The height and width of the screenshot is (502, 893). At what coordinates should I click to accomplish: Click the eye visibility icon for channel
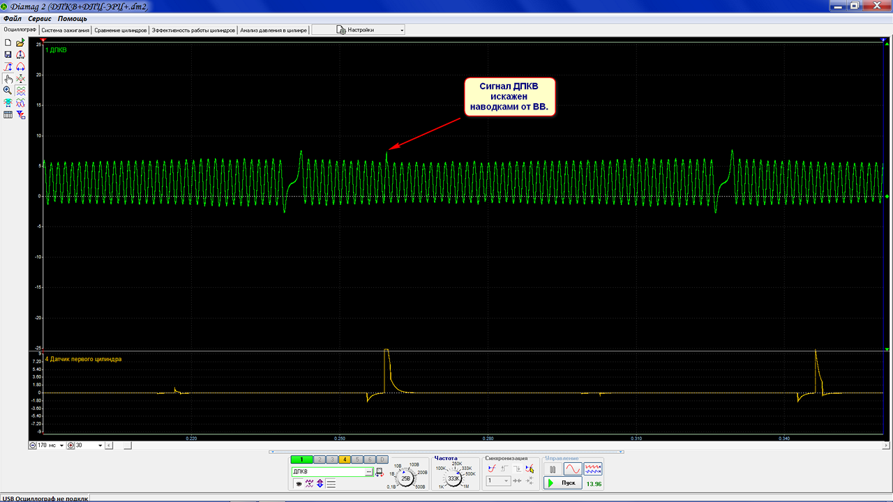coord(298,483)
